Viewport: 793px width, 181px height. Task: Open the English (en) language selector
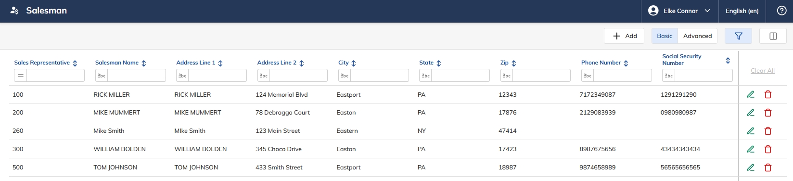coord(742,11)
